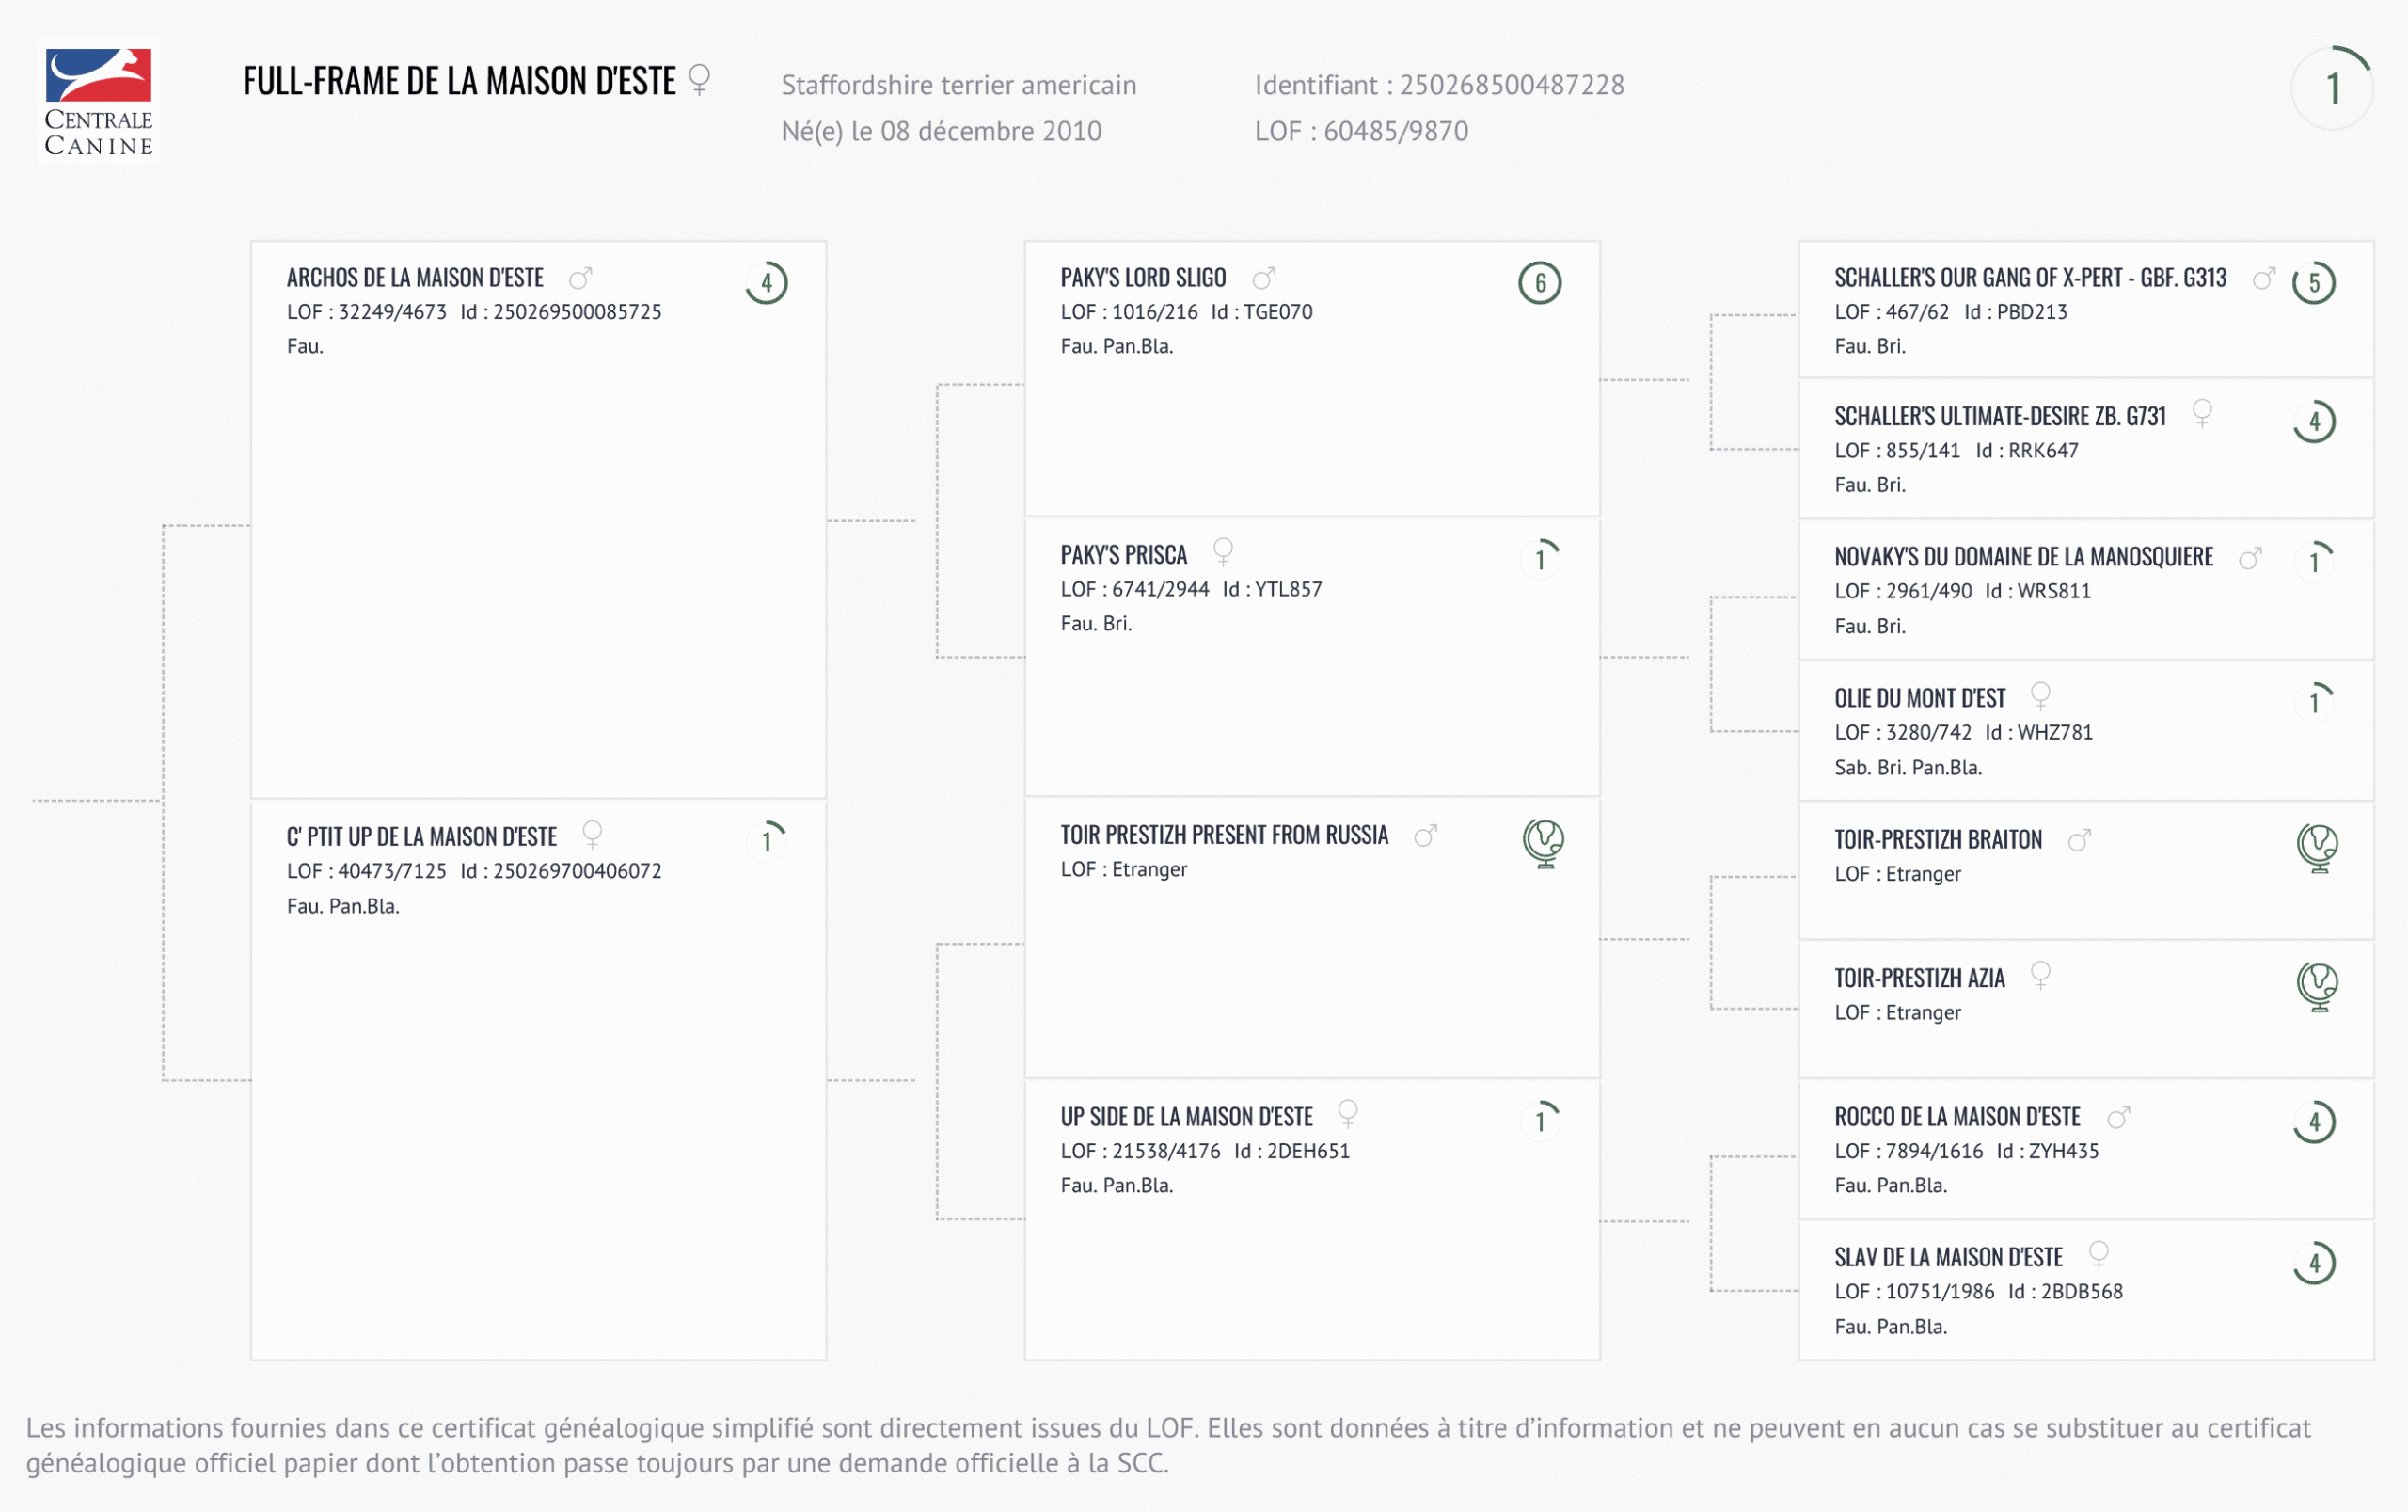Select Paky's Prisca ancestor name
This screenshot has height=1512, width=2408.
tap(1123, 555)
